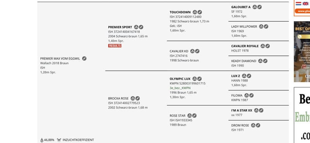Screen dimensions: 310x143
Task: Click the edit pencil icon next to PREMIER MAX VOM EGGWIL
Action: point(84,59)
